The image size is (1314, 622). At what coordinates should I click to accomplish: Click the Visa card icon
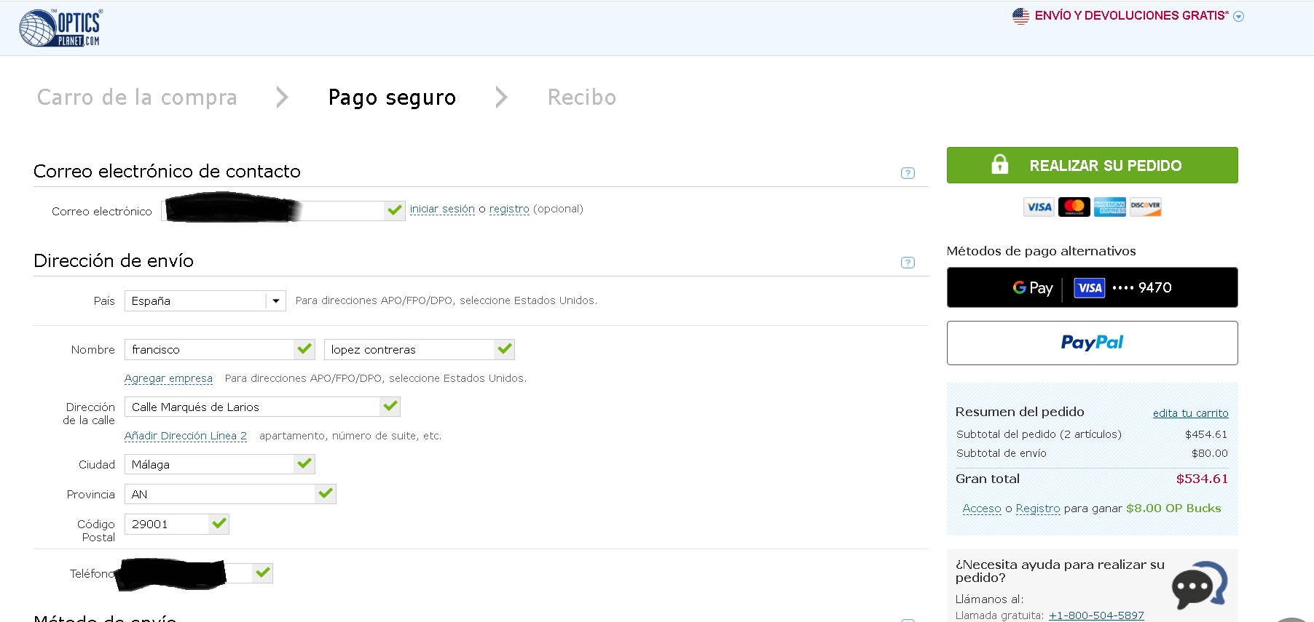pyautogui.click(x=1039, y=207)
